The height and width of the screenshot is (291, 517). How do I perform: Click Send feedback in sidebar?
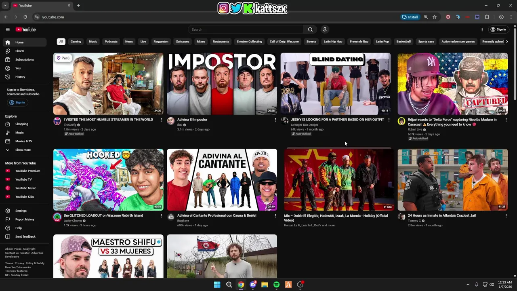coord(24,236)
